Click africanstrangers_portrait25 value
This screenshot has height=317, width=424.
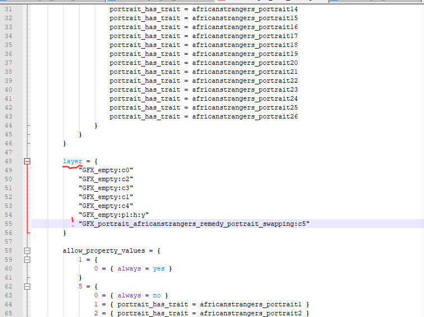pos(245,107)
